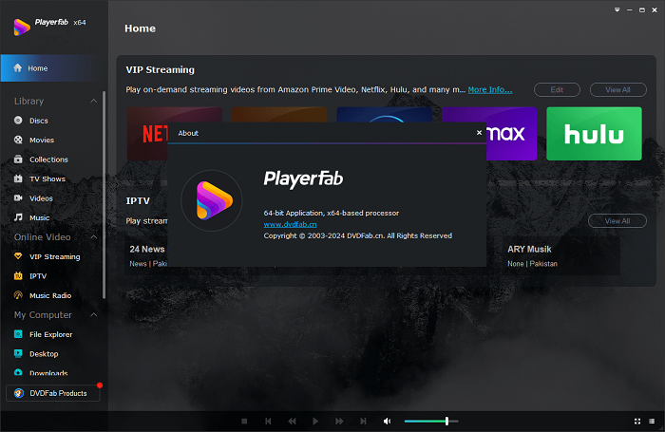Select the Home tab in sidebar
Viewport: 665px width, 432px height.
tap(38, 68)
